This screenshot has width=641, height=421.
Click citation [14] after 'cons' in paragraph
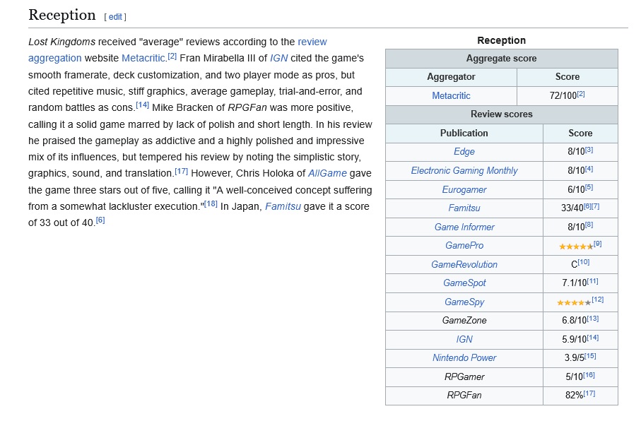coord(142,105)
